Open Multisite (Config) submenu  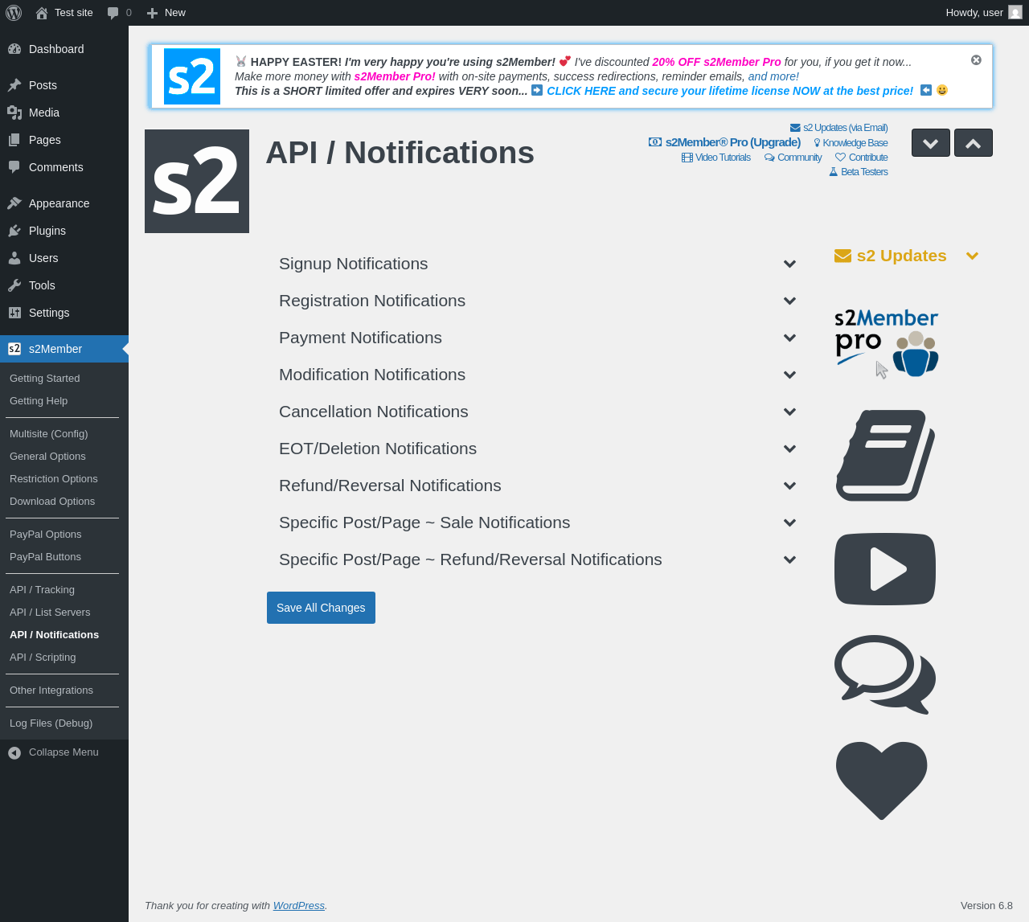pyautogui.click(x=64, y=434)
